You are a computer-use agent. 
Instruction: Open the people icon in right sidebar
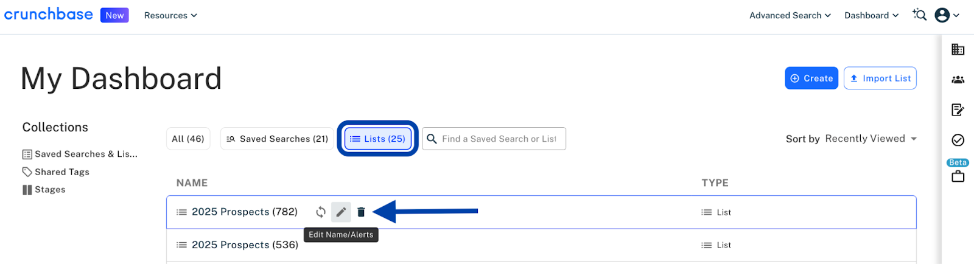(958, 80)
